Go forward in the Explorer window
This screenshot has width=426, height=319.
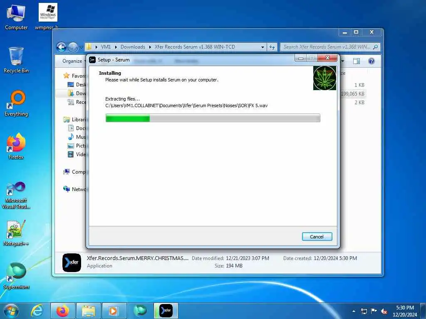click(x=72, y=47)
